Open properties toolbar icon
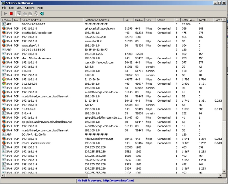The width and height of the screenshot is (228, 184). point(30,14)
